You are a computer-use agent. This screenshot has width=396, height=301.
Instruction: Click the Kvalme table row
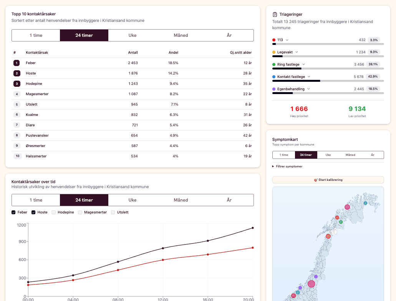[133, 115]
